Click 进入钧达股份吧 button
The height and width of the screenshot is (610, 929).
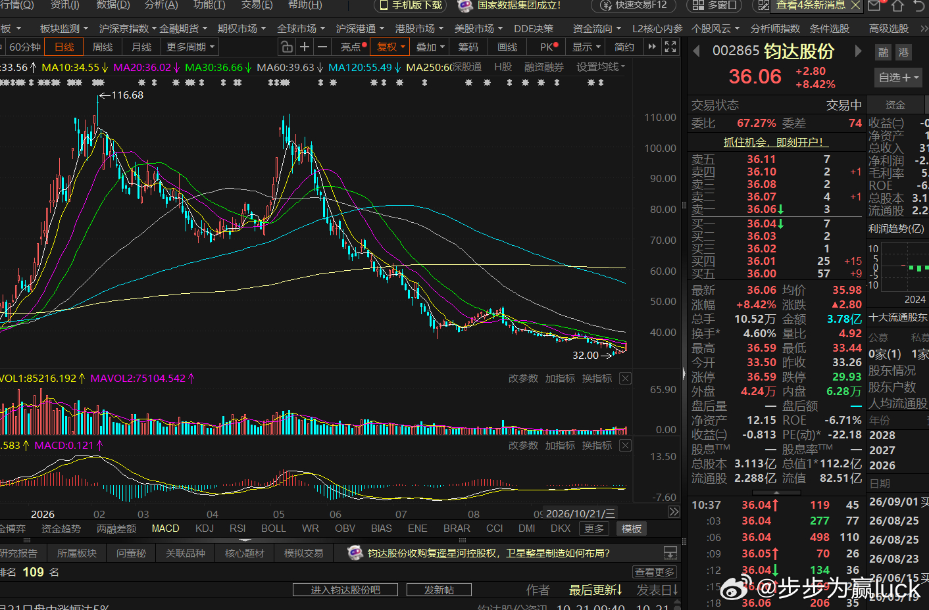[x=345, y=590]
